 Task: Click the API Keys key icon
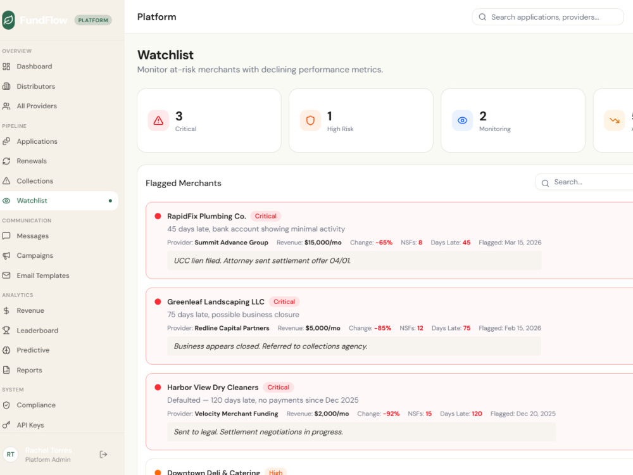[6, 425]
